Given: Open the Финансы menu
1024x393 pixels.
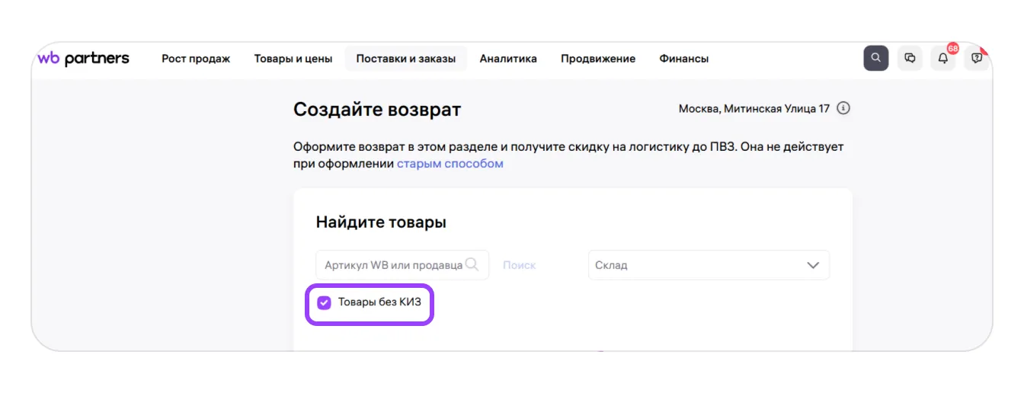Looking at the screenshot, I should [683, 59].
